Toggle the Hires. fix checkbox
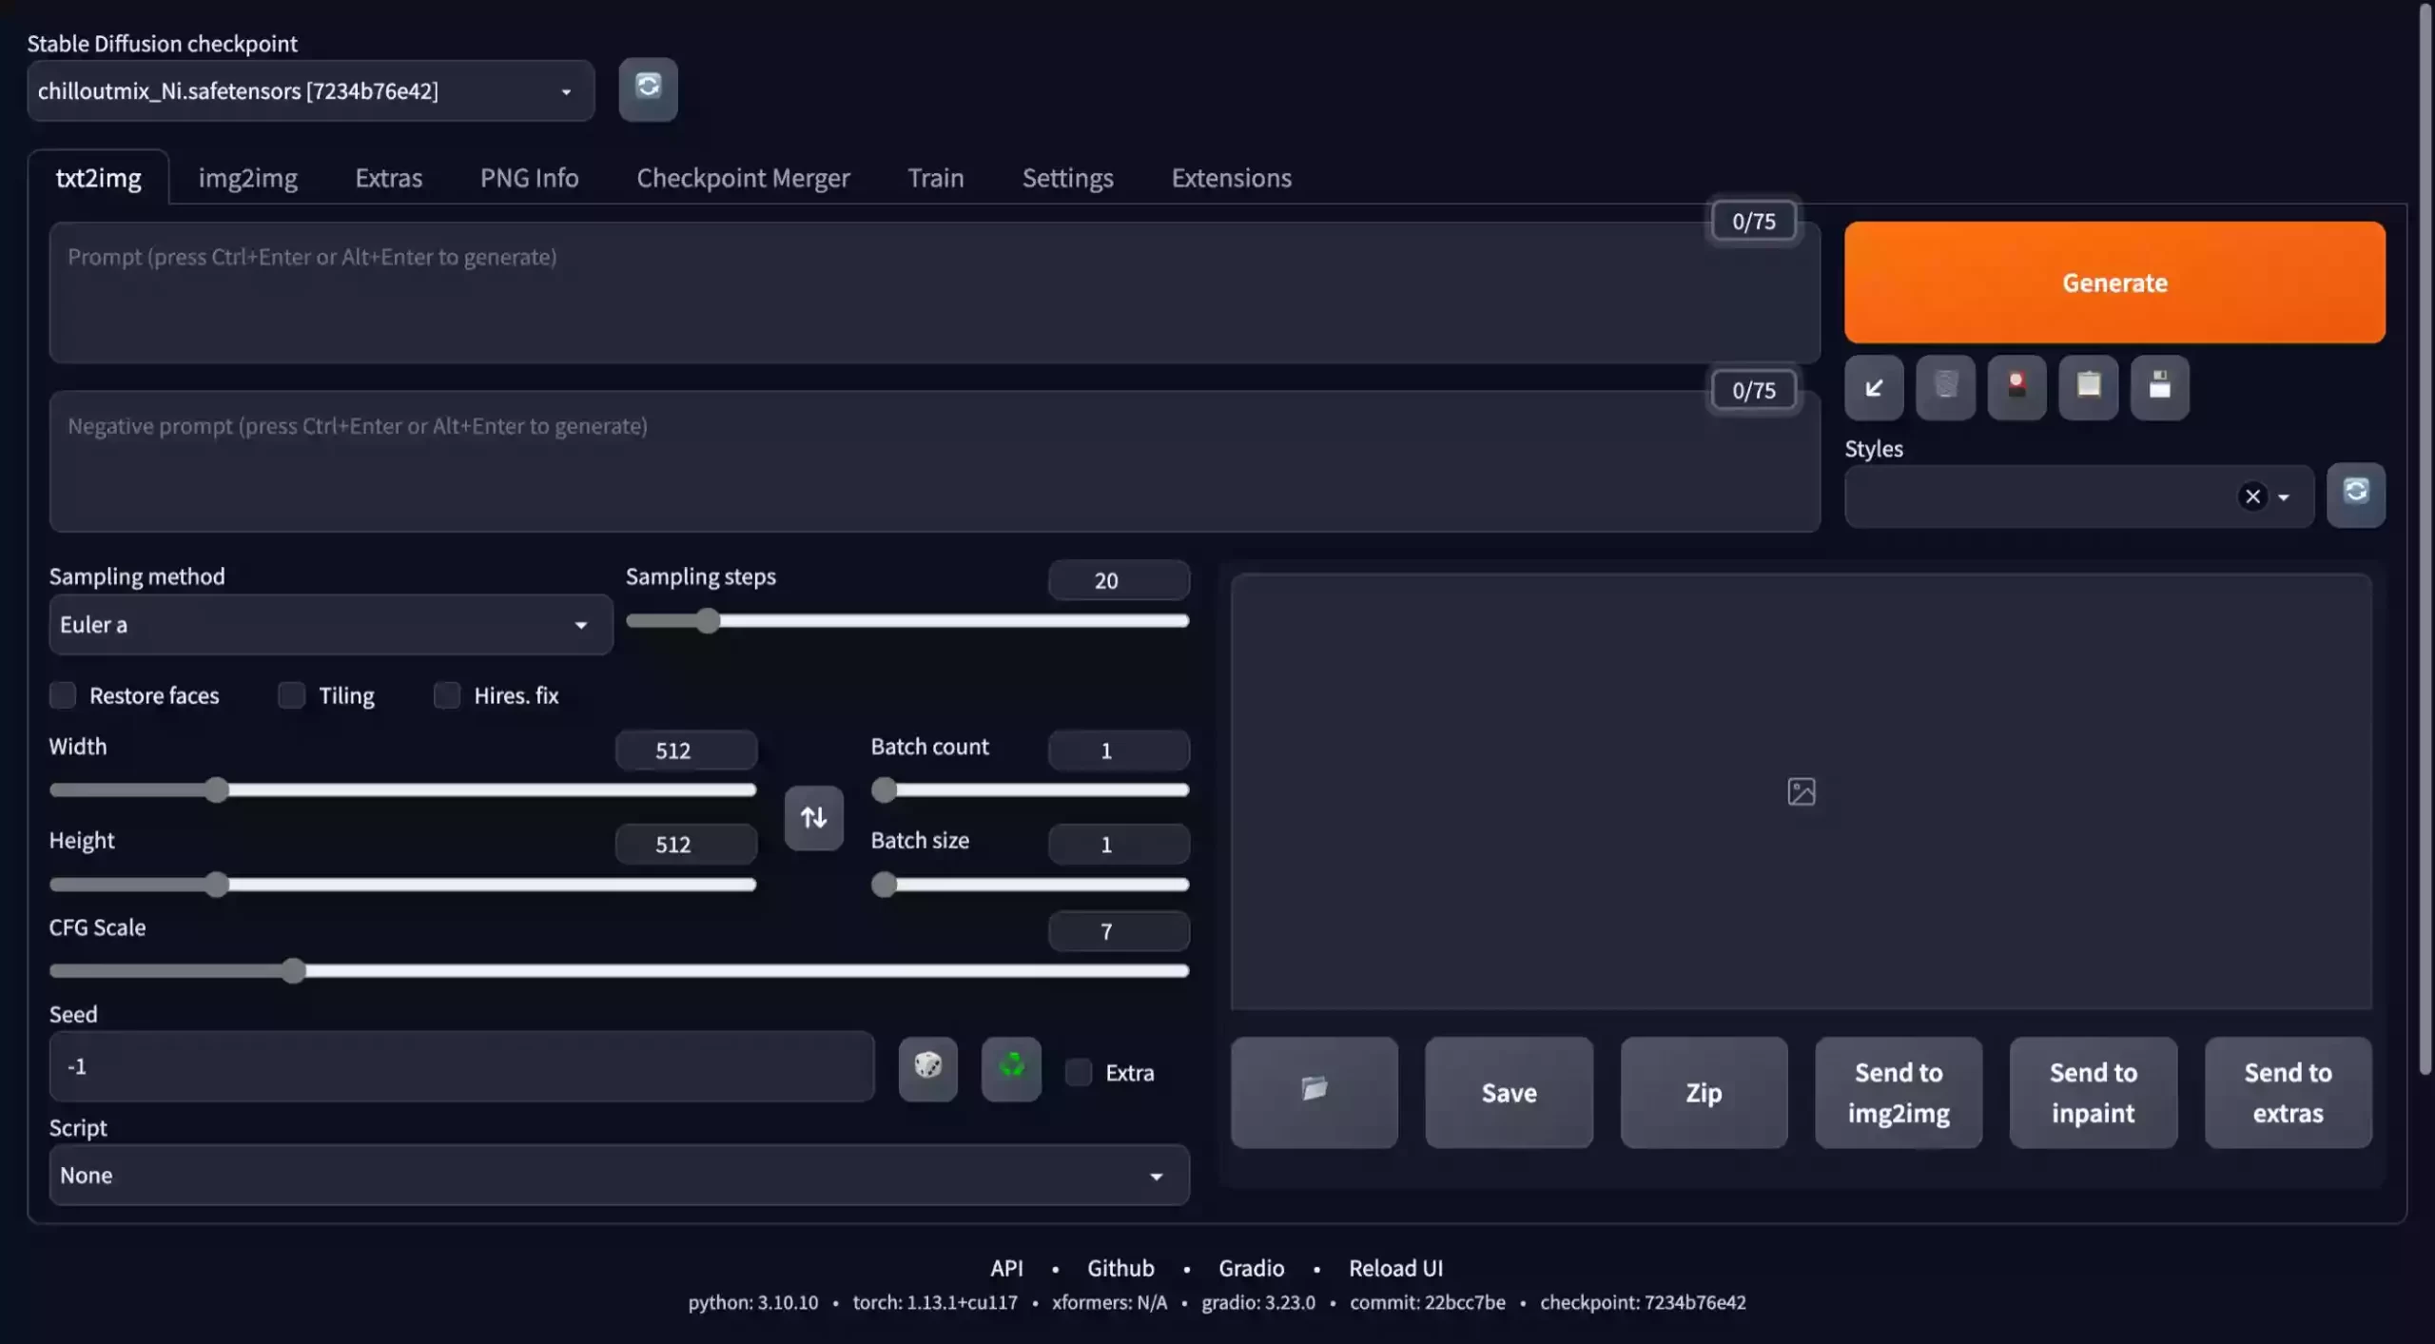The image size is (2435, 1344). click(x=447, y=695)
